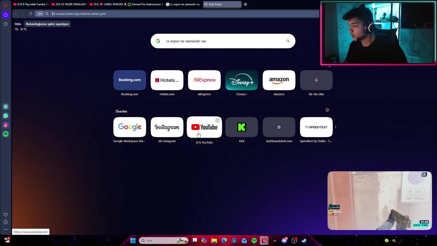
Task: Open the Kick suggestion tile
Action: pos(242,127)
